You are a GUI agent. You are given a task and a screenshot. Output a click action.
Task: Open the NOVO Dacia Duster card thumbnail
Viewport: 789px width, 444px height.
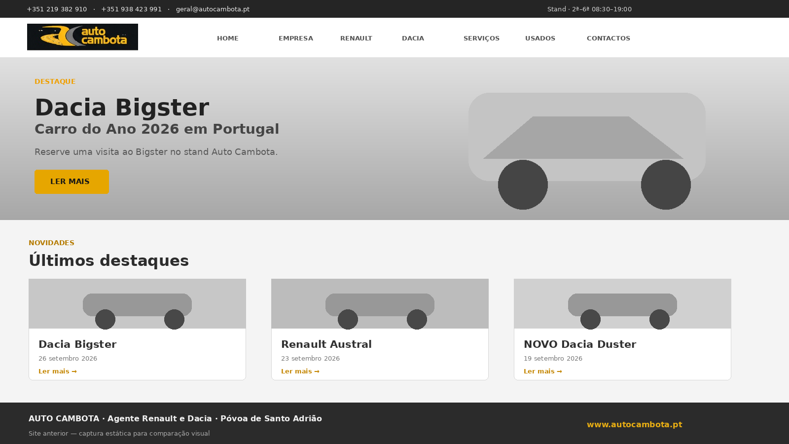622,304
